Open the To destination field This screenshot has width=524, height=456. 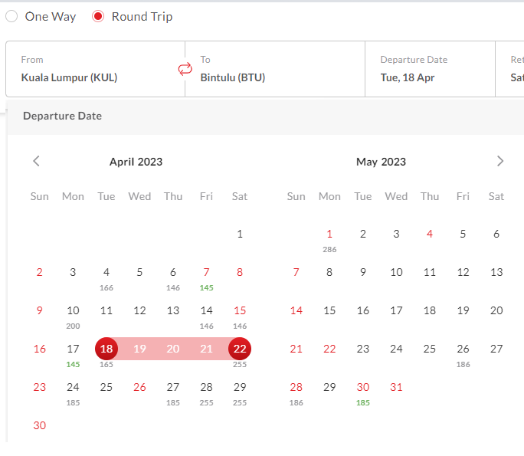click(276, 69)
